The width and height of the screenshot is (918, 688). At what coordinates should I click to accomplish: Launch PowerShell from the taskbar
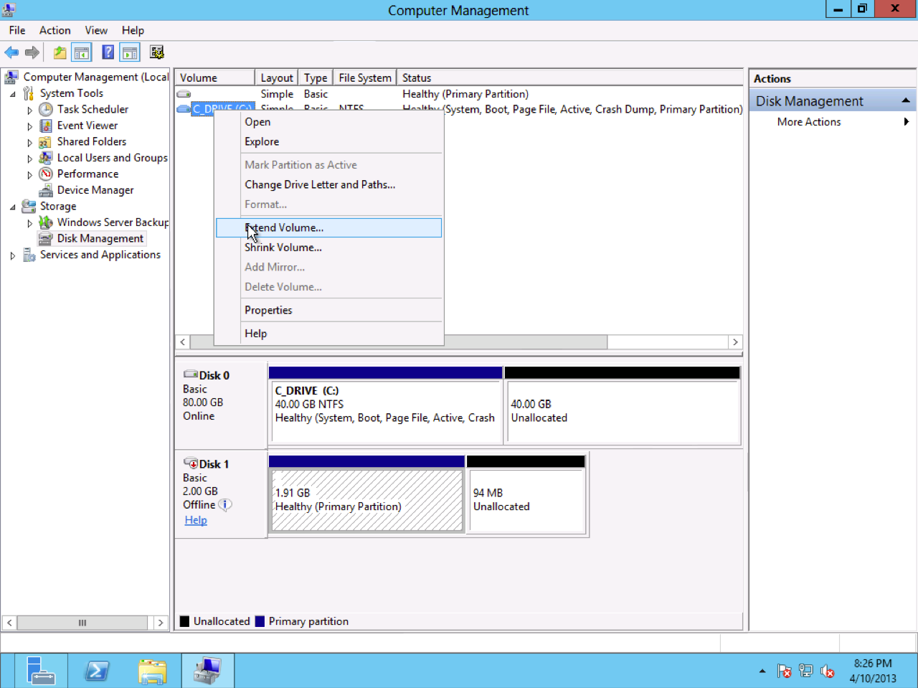[x=97, y=671]
